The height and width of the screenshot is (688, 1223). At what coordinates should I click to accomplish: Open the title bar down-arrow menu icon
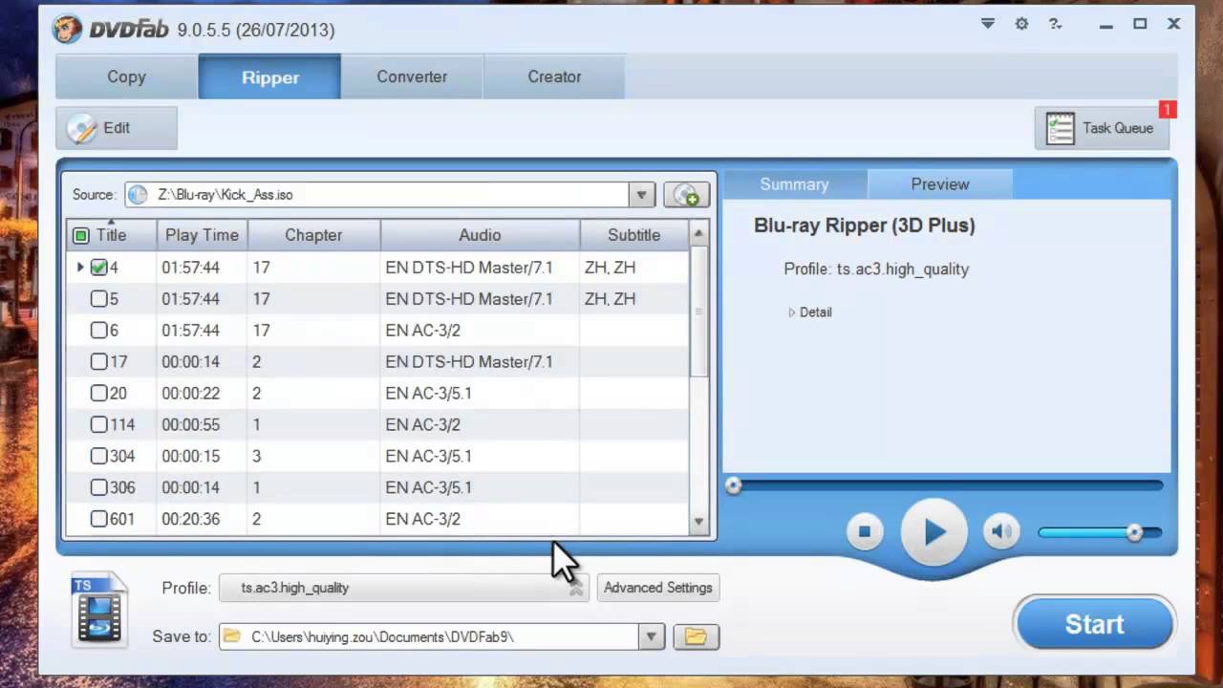click(988, 24)
